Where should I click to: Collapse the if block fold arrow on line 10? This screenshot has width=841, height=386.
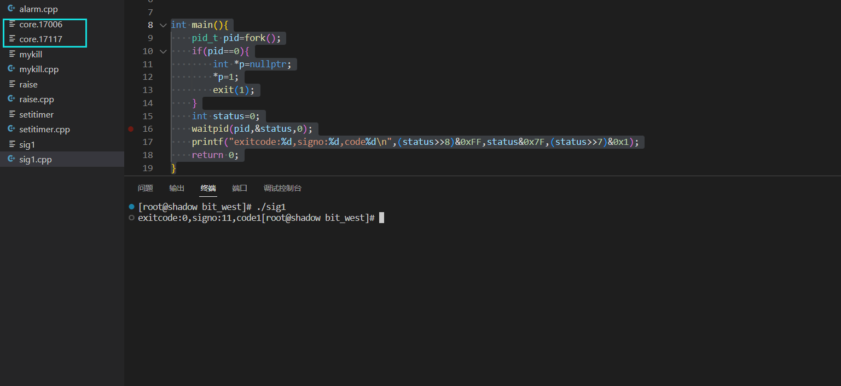pyautogui.click(x=163, y=51)
